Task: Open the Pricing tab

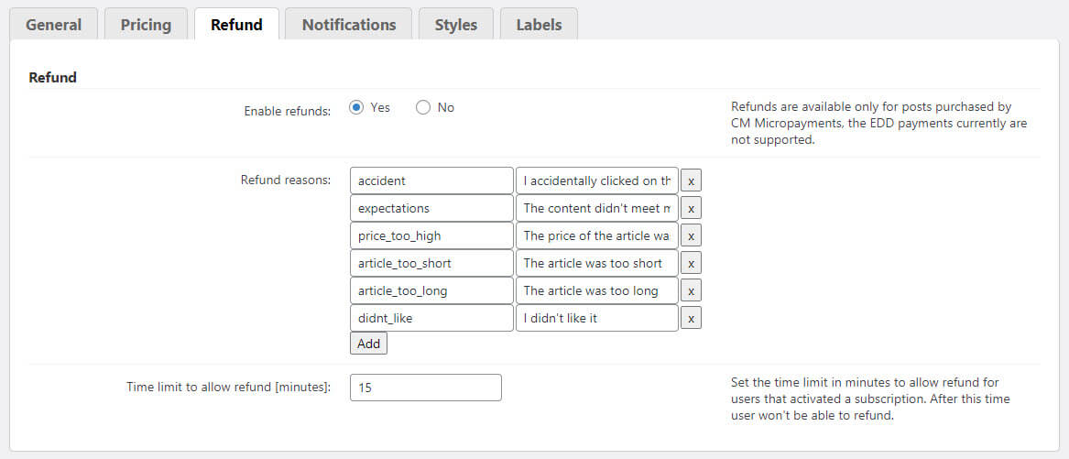Action: pyautogui.click(x=146, y=25)
